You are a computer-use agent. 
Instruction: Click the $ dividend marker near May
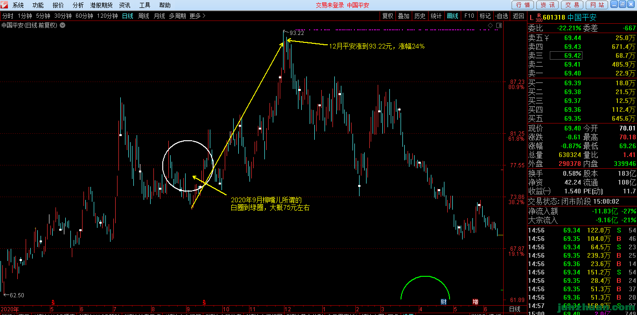(53, 302)
